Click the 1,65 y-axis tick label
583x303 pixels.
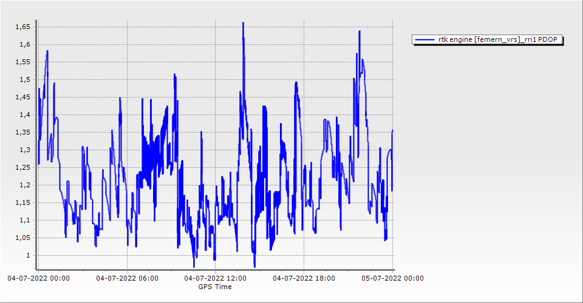click(22, 27)
